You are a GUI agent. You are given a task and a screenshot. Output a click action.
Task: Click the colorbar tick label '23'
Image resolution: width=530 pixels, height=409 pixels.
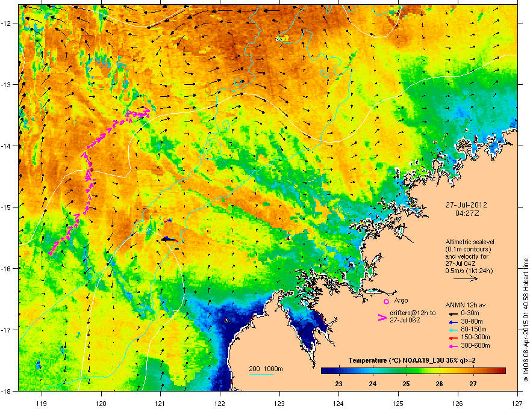coord(338,384)
